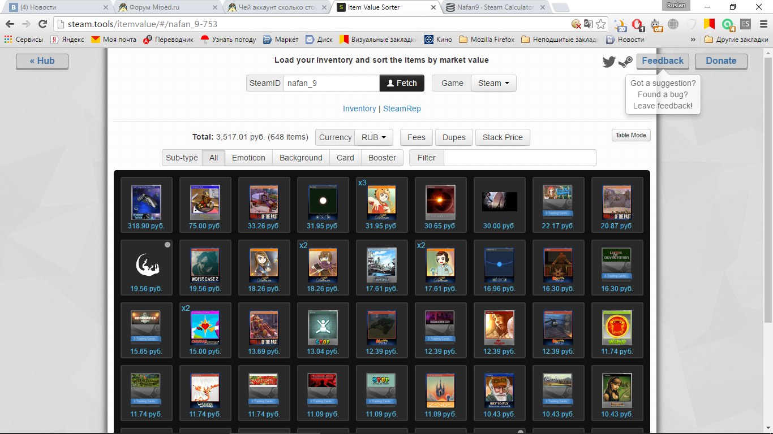Expand hidden bookmarks with the double chevron
773x434 pixels.
pyautogui.click(x=693, y=40)
